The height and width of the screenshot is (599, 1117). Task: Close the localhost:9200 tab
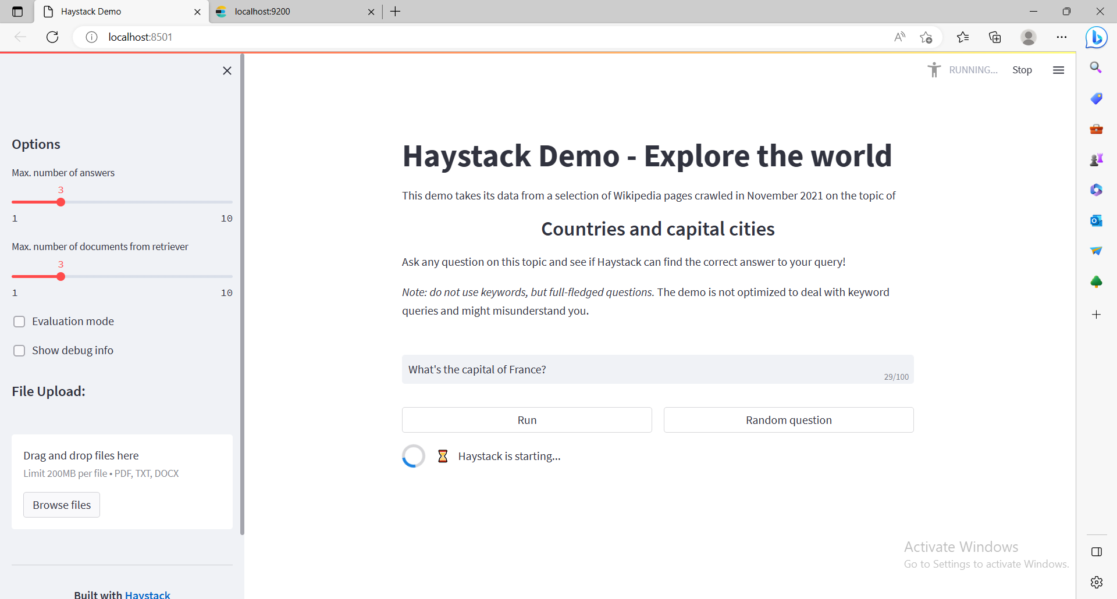371,12
